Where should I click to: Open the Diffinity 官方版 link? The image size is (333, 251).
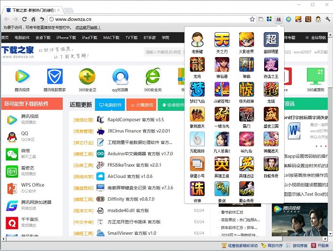click(x=131, y=199)
